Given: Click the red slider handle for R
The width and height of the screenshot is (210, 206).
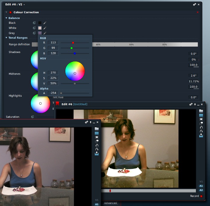Looking at the screenshot, I should [x=73, y=43].
